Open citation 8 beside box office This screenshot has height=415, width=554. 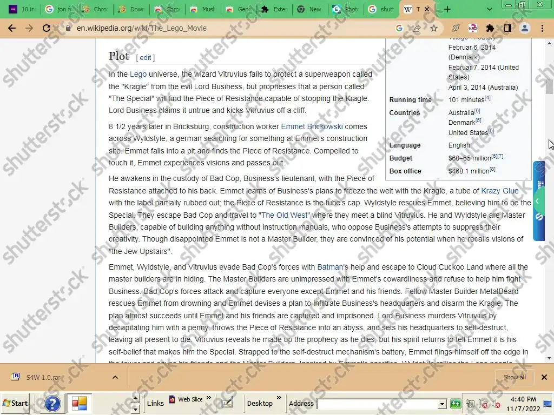[x=492, y=169]
